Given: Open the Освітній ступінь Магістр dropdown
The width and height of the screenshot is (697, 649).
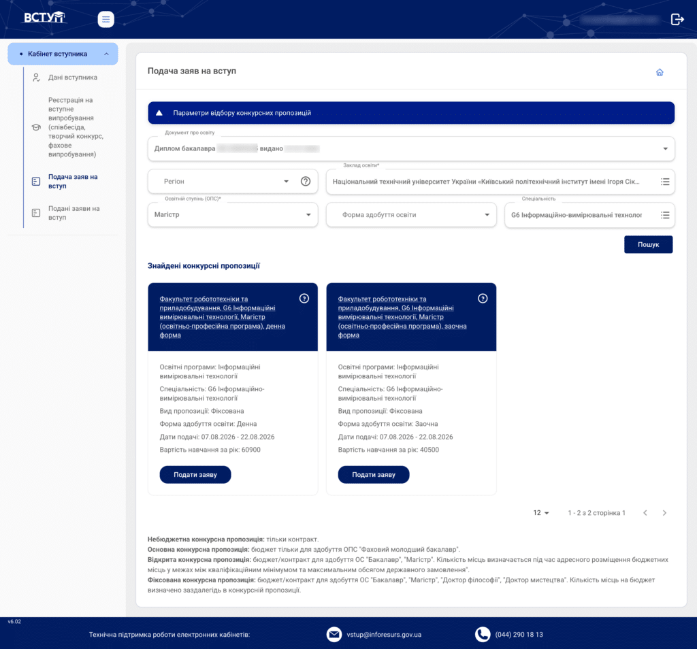Looking at the screenshot, I should point(233,214).
